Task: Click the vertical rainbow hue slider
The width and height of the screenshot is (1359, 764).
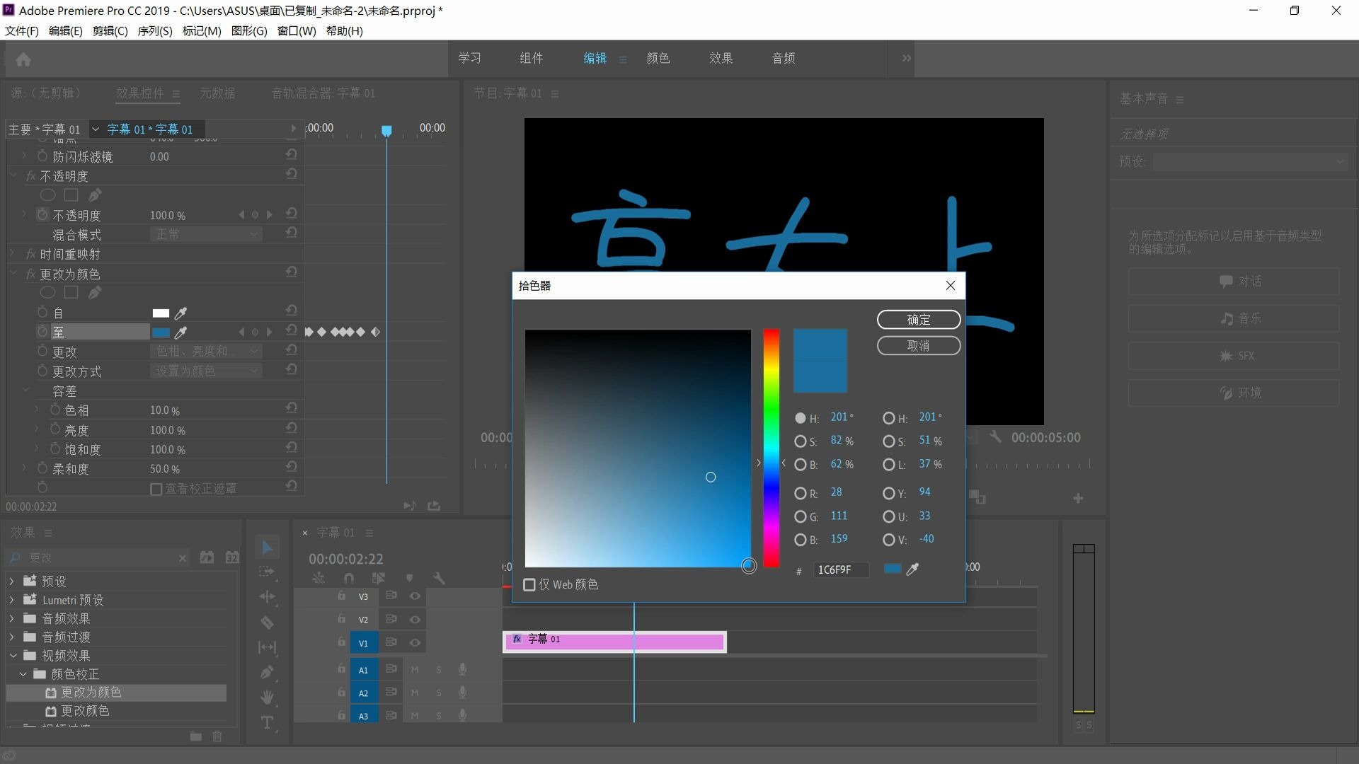Action: tap(771, 447)
